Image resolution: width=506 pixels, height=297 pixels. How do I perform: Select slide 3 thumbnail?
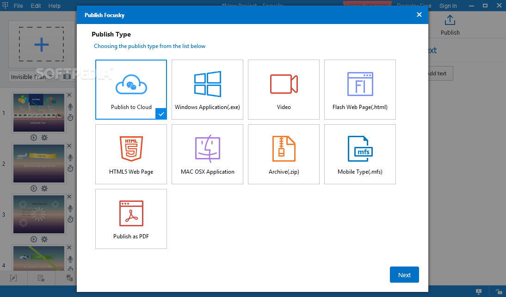(x=39, y=214)
